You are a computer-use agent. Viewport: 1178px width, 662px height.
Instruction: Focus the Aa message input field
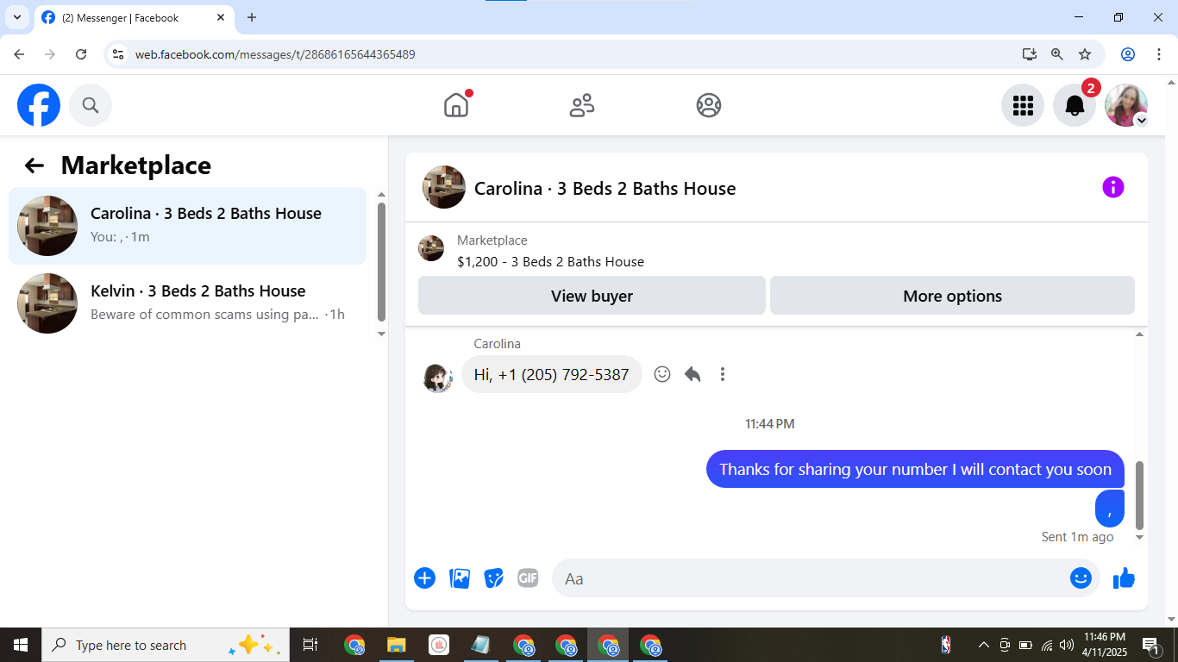coord(811,578)
